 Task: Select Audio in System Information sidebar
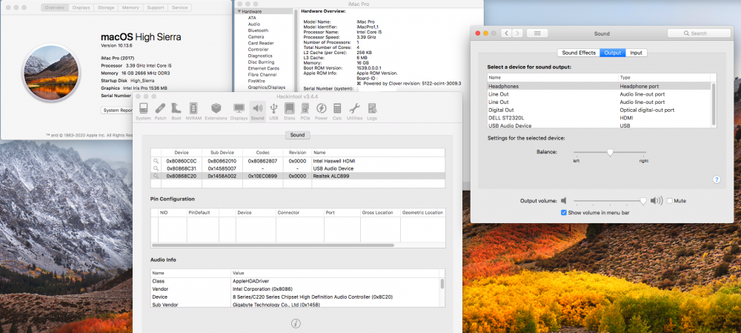pos(253,24)
